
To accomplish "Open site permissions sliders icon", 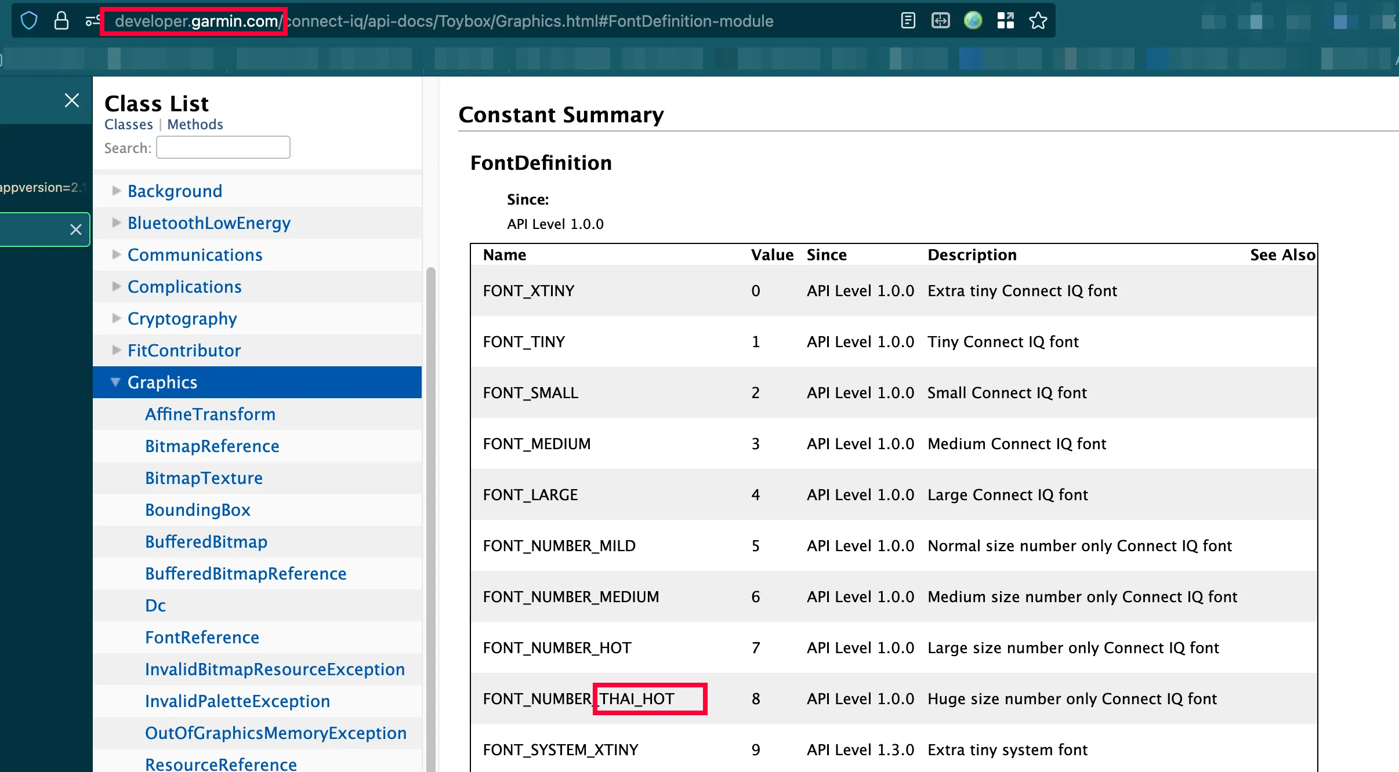I will 92,21.
